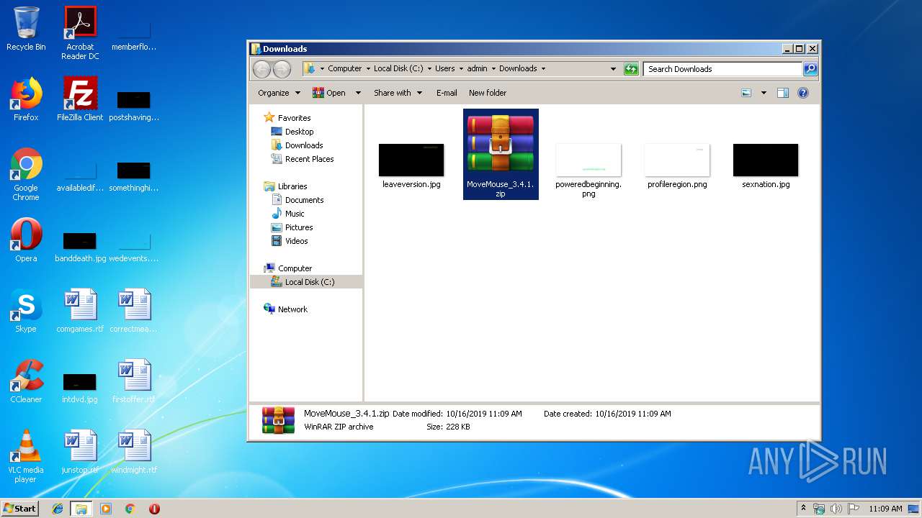
Task: Select Acrobat Reader DC desktop icon
Action: [80, 33]
